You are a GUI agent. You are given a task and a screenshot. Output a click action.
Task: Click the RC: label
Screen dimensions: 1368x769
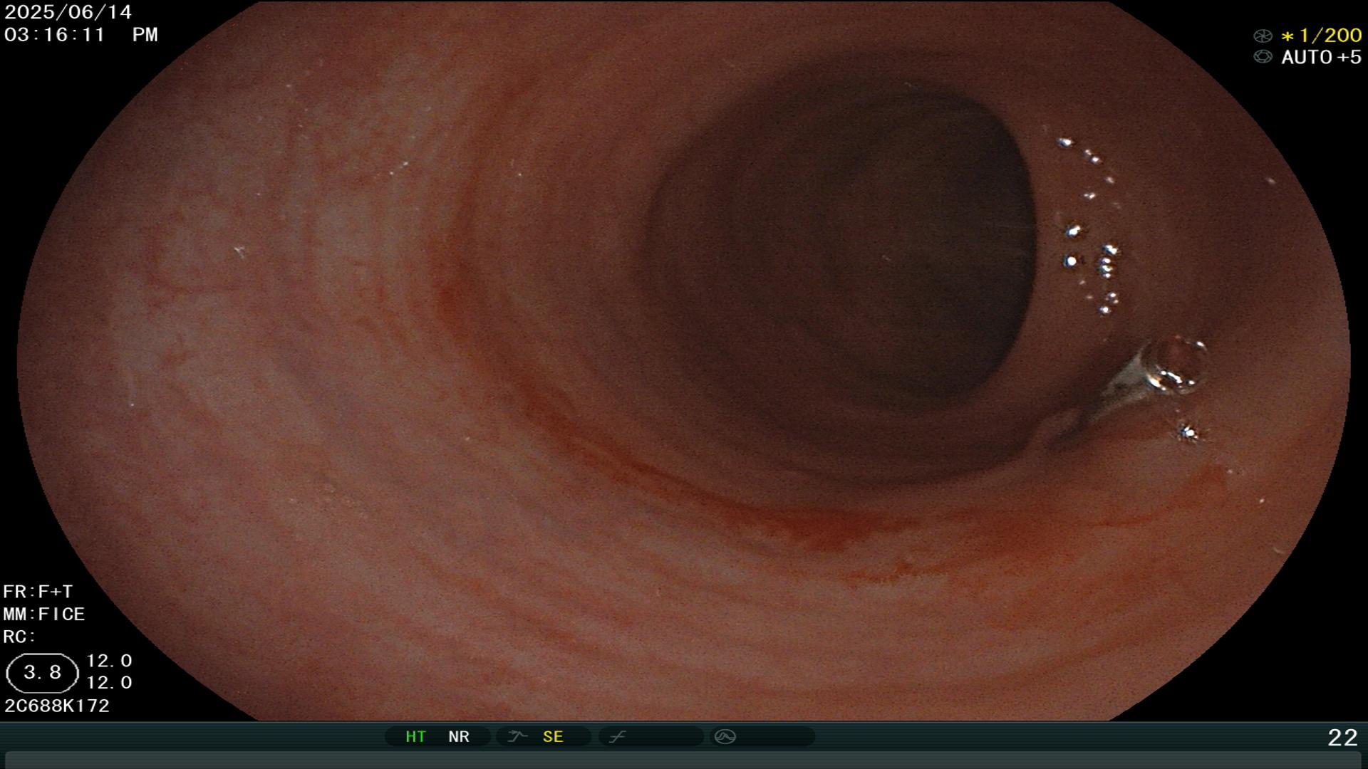pos(19,637)
